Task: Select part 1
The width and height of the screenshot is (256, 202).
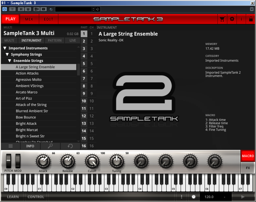Action: click(84, 34)
